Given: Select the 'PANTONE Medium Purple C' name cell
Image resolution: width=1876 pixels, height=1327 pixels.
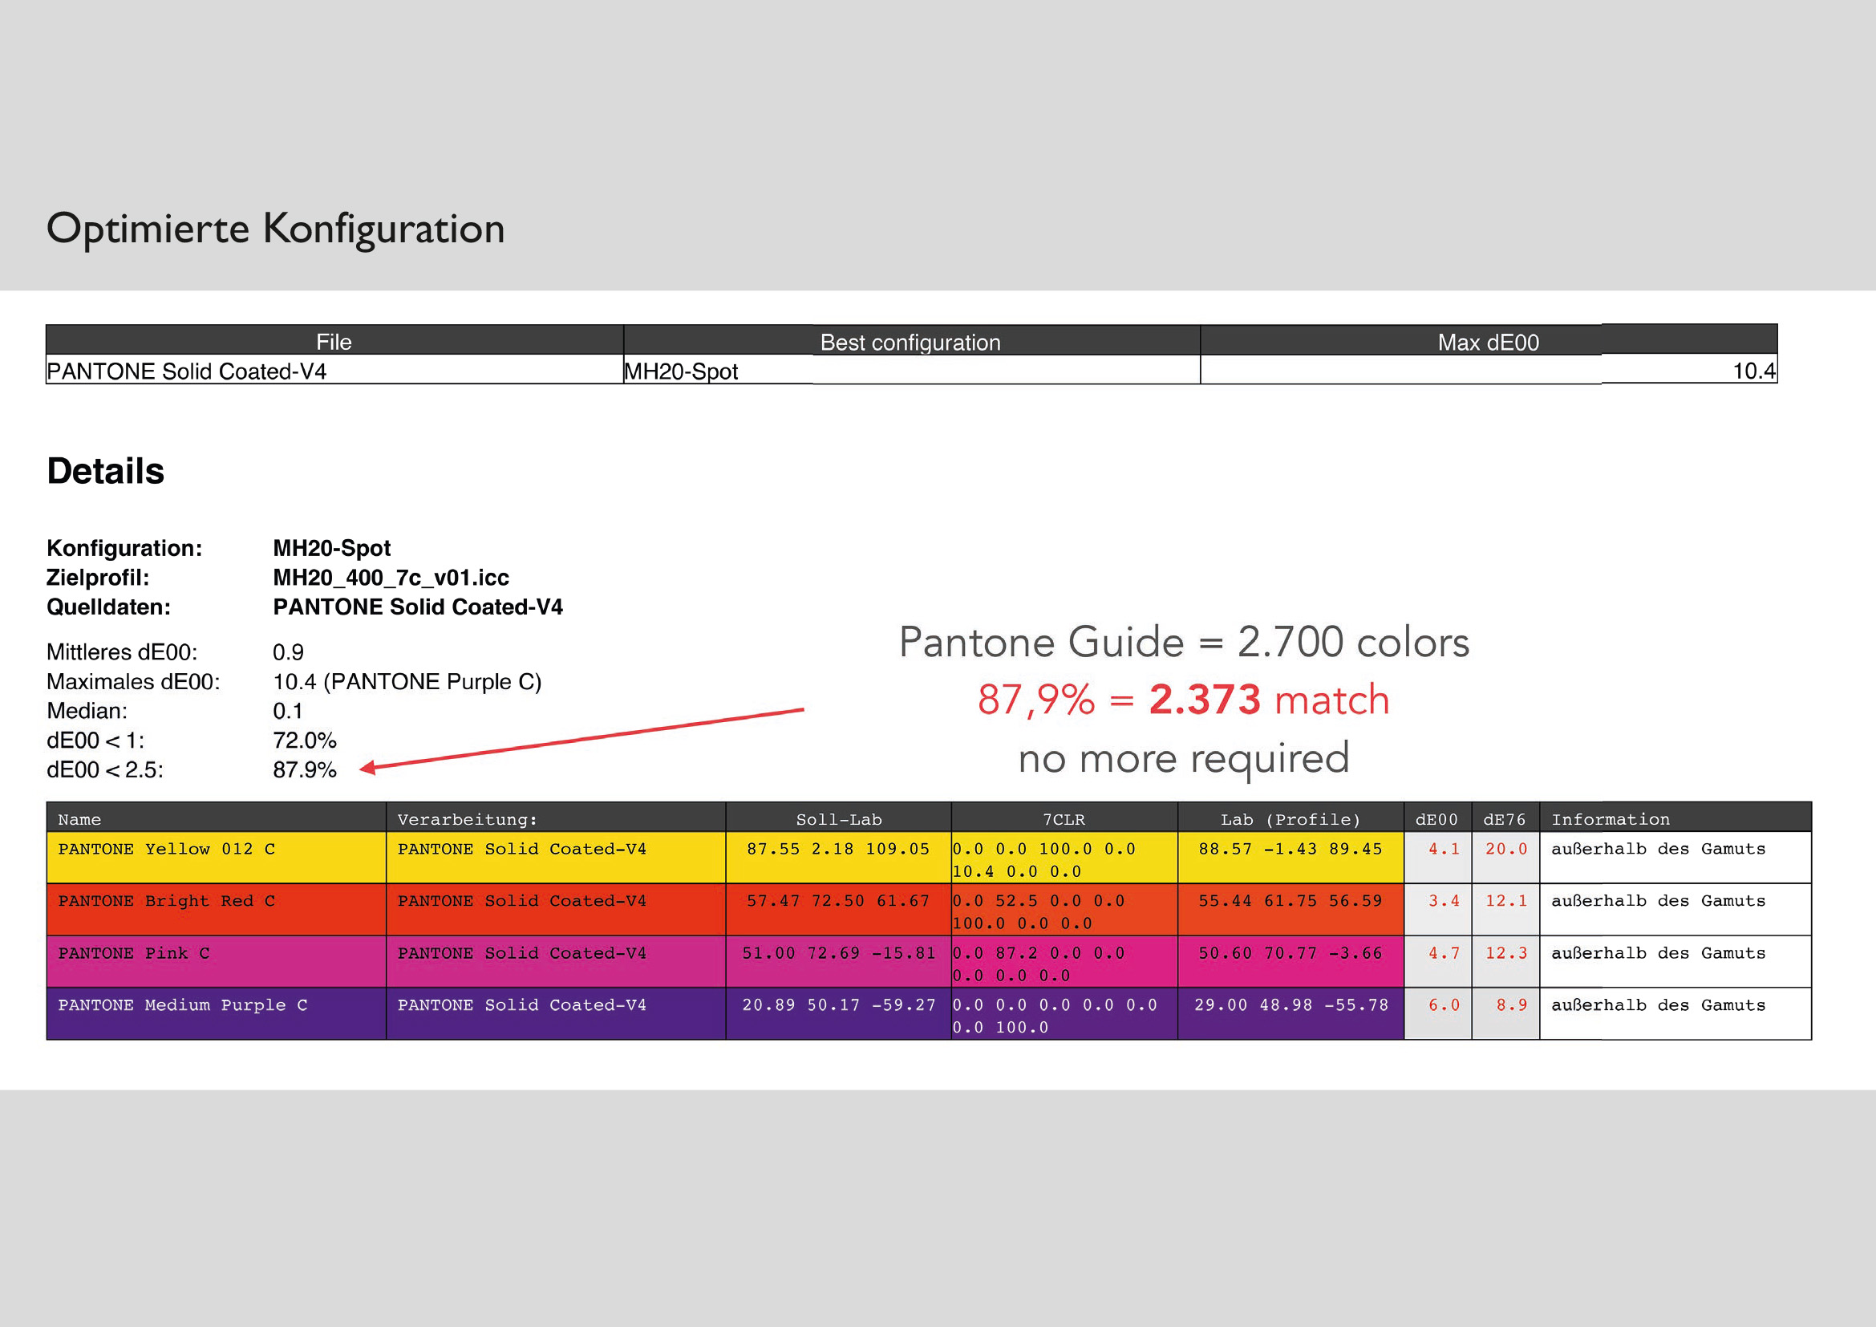Looking at the screenshot, I should coord(216,1013).
